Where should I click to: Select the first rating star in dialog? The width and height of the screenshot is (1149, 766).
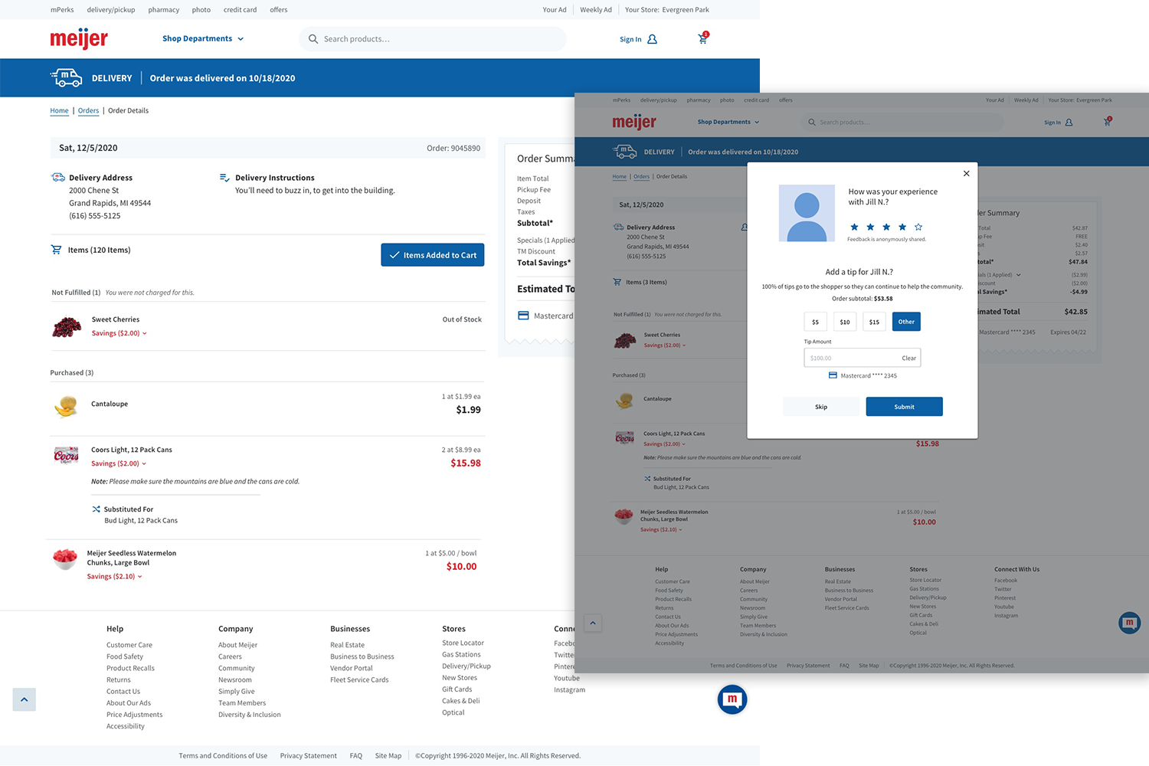tap(854, 227)
